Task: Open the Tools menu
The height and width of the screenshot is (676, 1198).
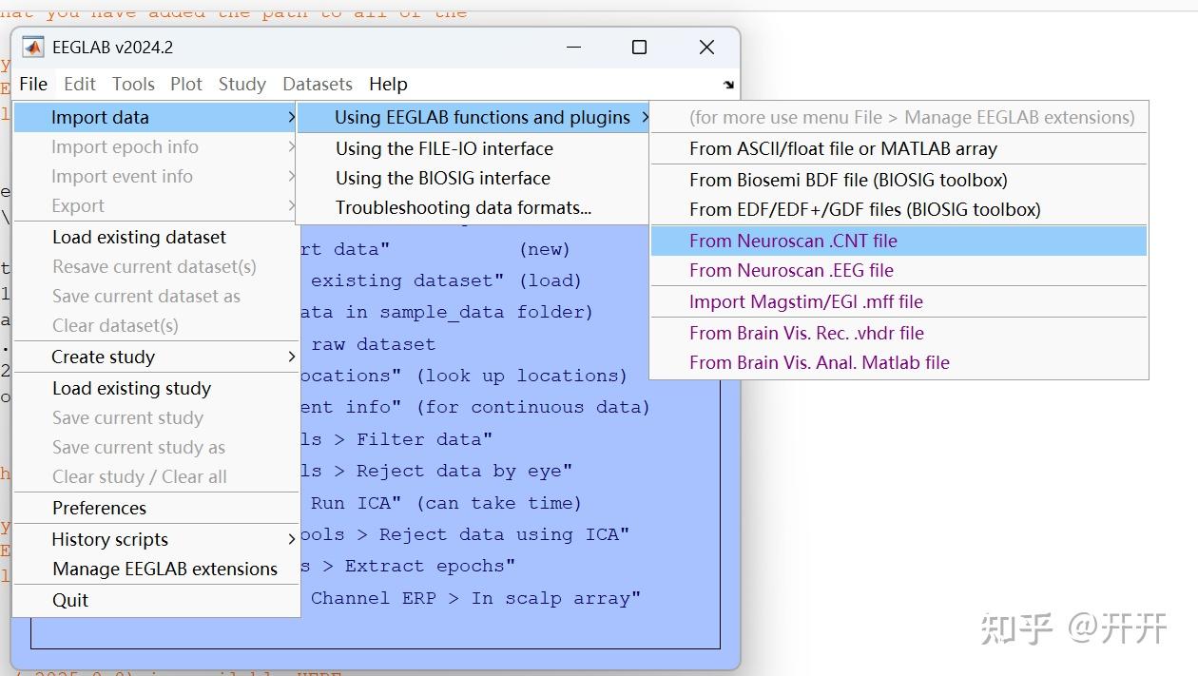Action: (x=133, y=84)
